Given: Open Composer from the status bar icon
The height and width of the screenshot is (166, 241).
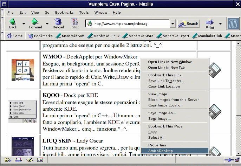Looking at the screenshot, I should click(x=30, y=160).
